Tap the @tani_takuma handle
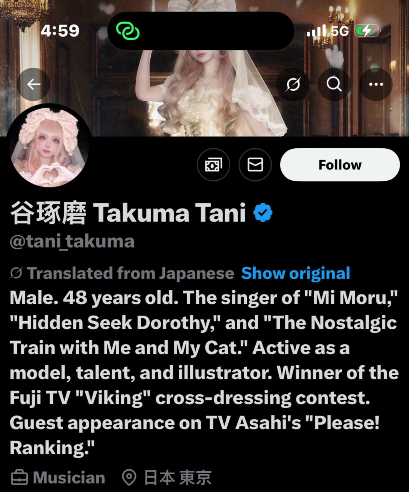Image resolution: width=409 pixels, height=492 pixels. tap(72, 241)
